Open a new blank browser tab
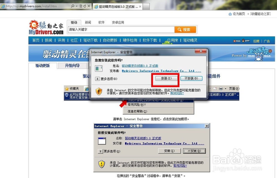The height and width of the screenshot is (178, 277). [x=146, y=7]
